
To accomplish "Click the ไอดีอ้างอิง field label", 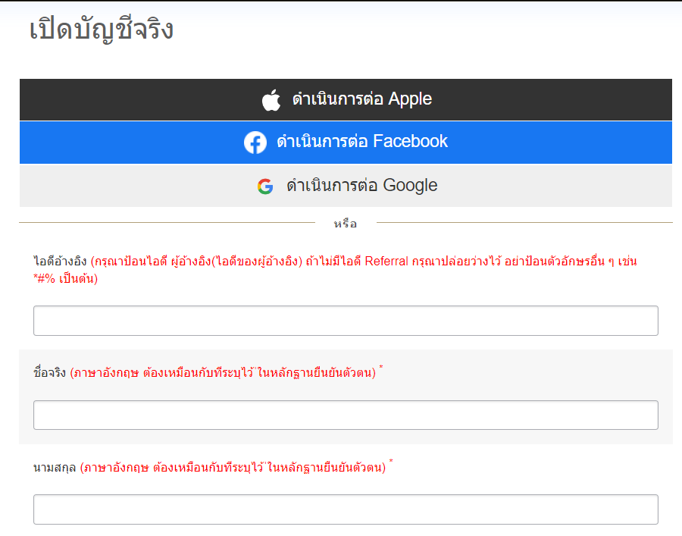I will click(60, 261).
